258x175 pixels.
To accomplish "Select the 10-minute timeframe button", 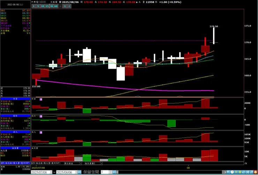I will [x=43, y=6].
